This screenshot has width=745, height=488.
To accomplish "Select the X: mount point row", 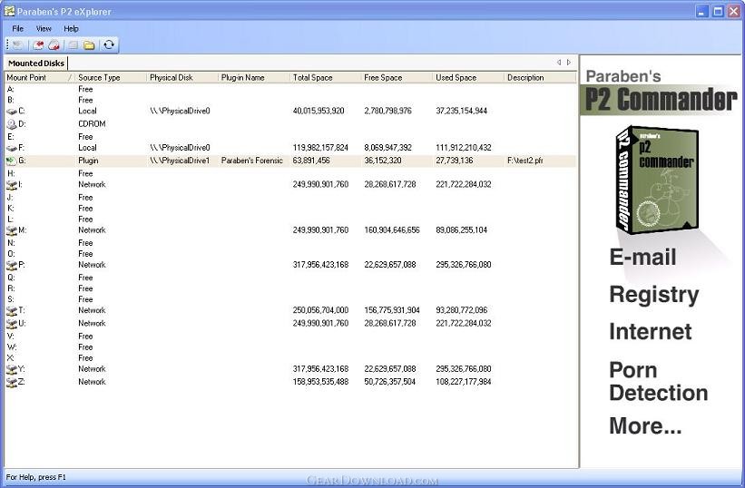I will (x=290, y=358).
